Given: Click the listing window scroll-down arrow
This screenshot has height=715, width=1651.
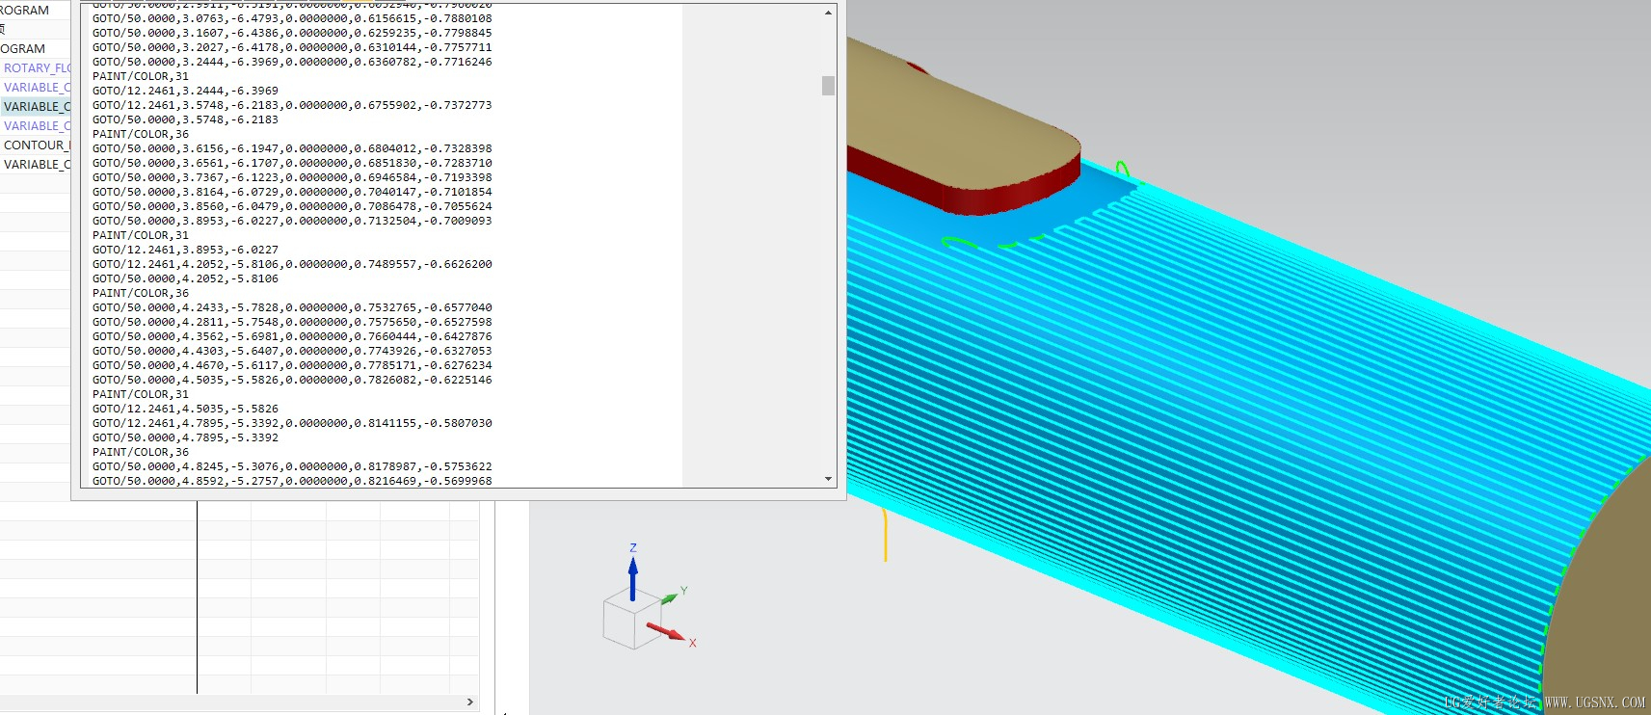Looking at the screenshot, I should 828,479.
